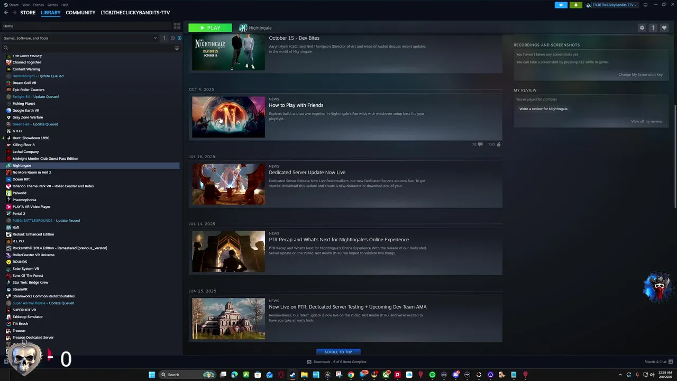
Task: Open the Games menu
Action: coord(52,5)
